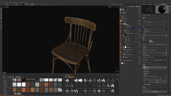The width and height of the screenshot is (171, 96).
Task: Click the Shelf folder icon
Action: click(3, 77)
